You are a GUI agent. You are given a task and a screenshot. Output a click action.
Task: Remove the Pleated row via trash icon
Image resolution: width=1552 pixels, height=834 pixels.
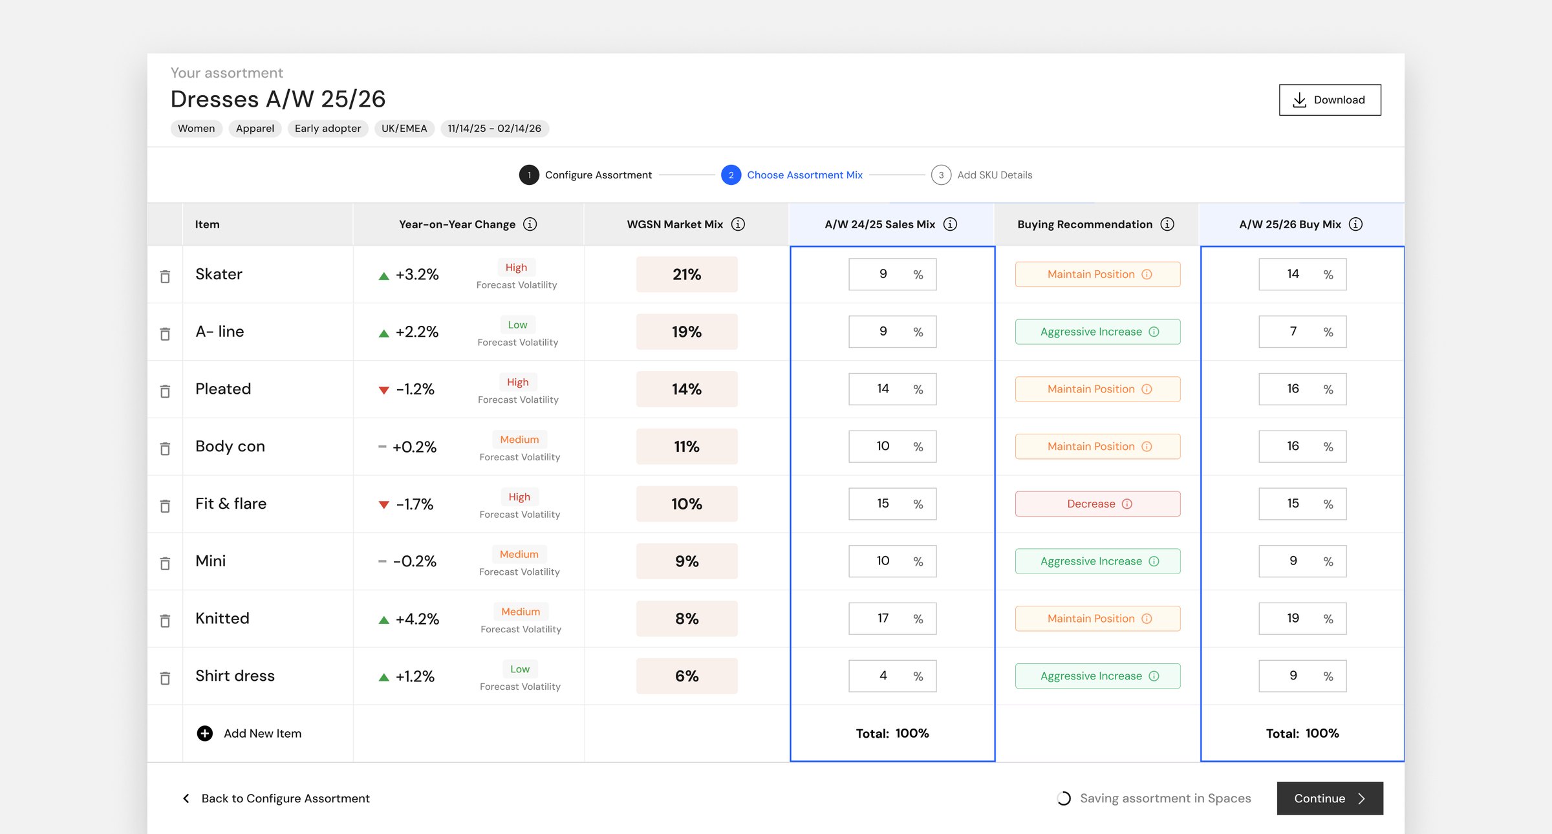coord(165,391)
